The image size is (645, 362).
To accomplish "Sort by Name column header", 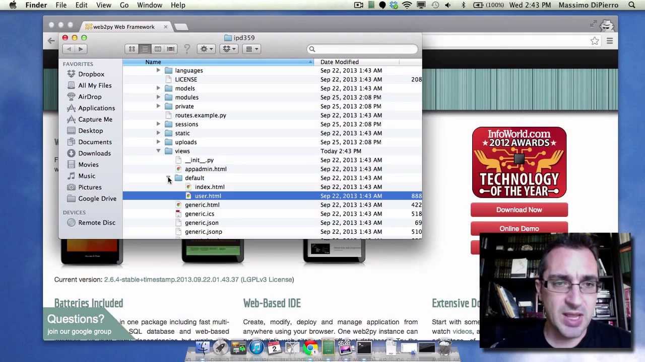I will (x=218, y=62).
